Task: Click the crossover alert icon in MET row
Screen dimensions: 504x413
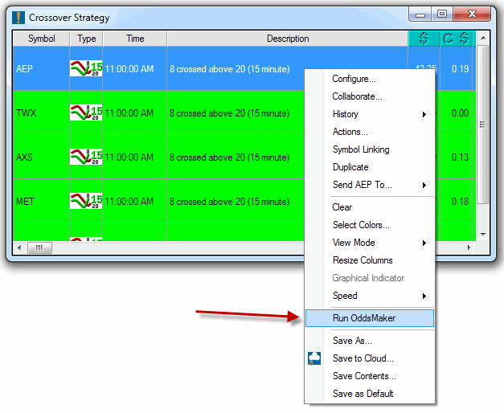Action: click(x=86, y=202)
